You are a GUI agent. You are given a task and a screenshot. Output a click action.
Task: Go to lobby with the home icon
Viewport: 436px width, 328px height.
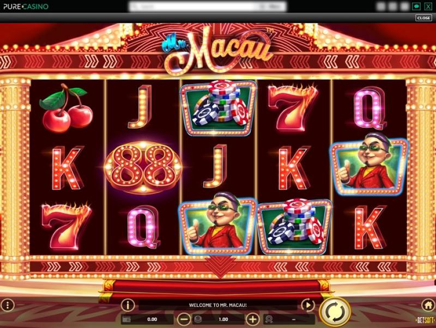pyautogui.click(x=428, y=305)
